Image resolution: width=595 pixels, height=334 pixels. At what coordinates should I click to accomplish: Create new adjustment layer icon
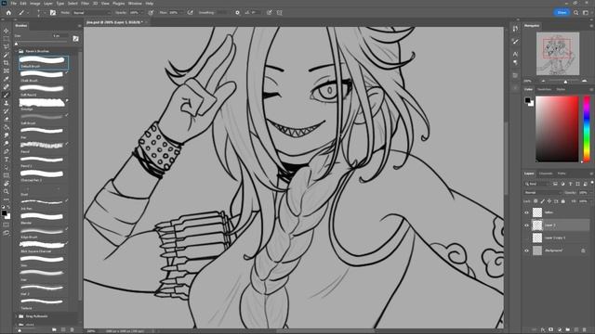point(560,330)
